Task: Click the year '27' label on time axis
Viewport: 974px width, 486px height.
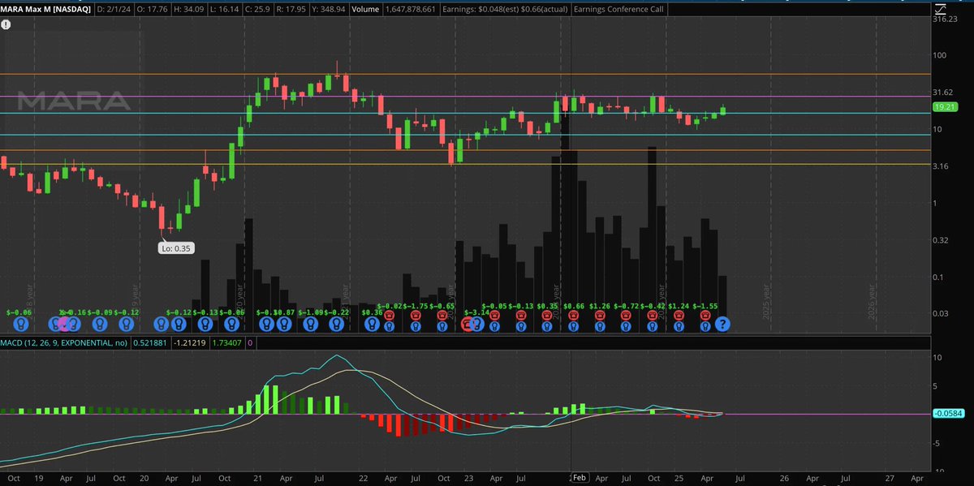Action: 890,480
